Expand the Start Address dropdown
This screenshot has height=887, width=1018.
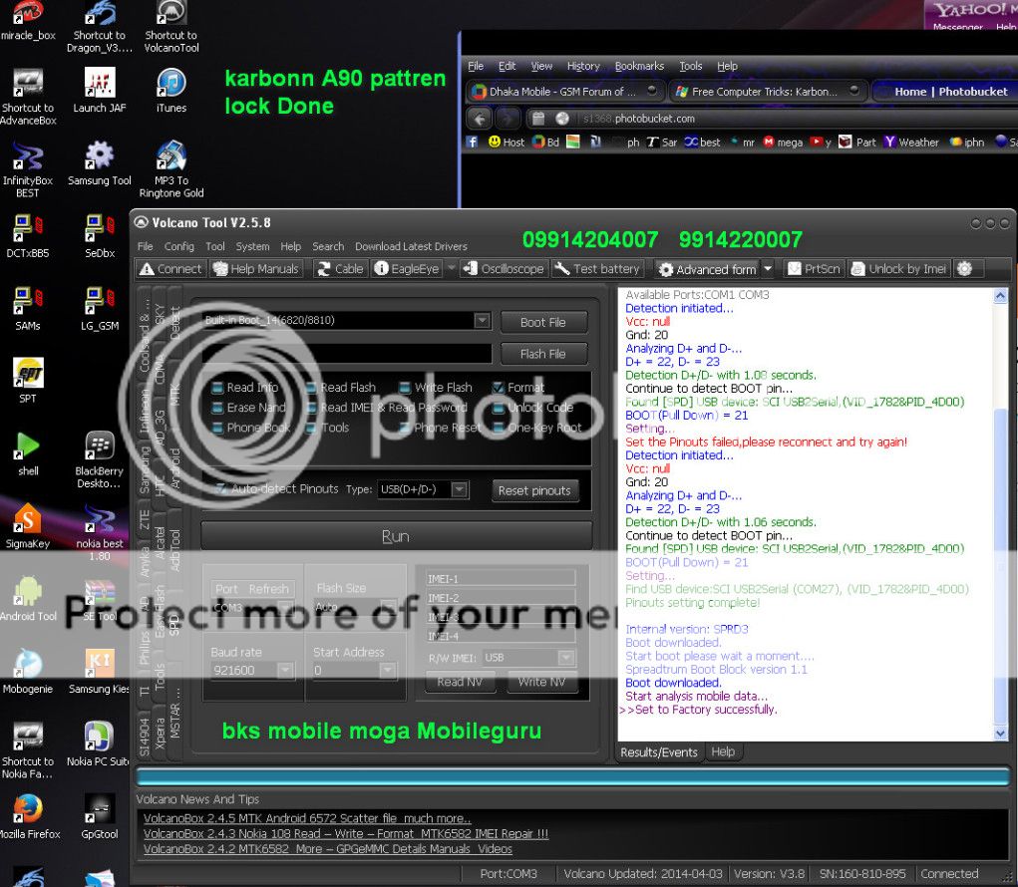388,671
